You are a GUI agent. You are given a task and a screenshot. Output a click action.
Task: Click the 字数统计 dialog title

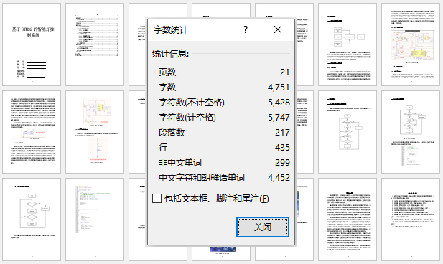click(x=171, y=29)
